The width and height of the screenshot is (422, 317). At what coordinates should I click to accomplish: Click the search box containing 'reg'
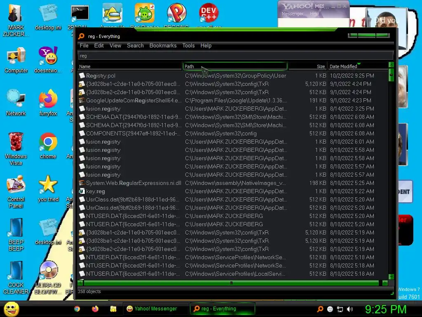pyautogui.click(x=235, y=56)
